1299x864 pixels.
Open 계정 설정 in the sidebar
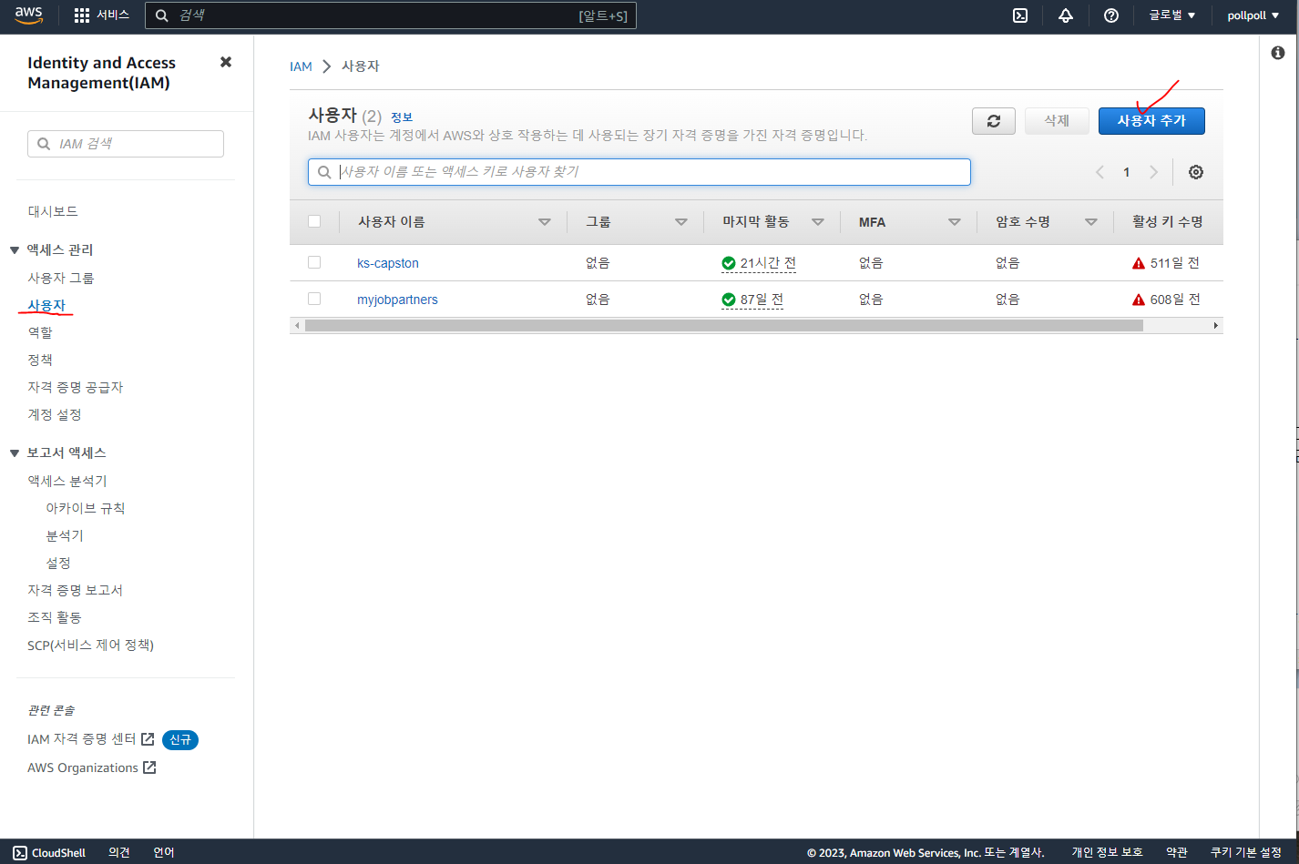pyautogui.click(x=55, y=414)
